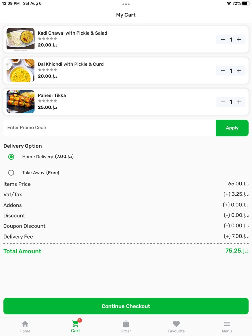Add one more Paneer Tikka
This screenshot has width=252, height=336.
239,102
